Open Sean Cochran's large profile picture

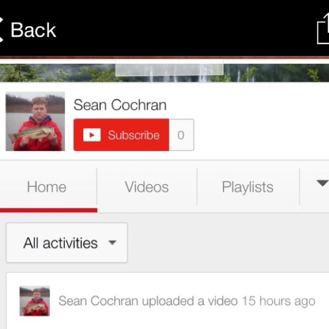pyautogui.click(x=35, y=121)
